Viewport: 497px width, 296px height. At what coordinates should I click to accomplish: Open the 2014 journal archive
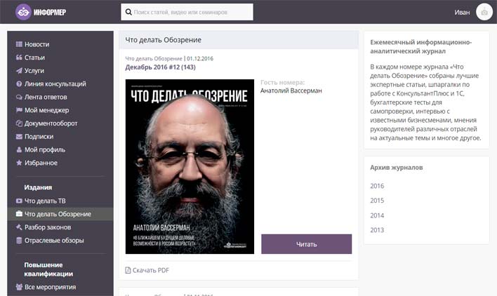tap(377, 215)
